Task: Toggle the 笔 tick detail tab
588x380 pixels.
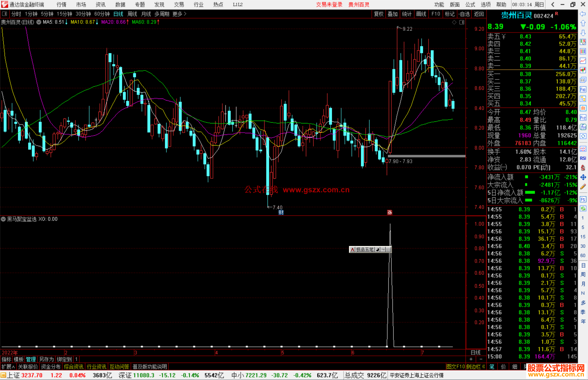Action: point(492,367)
